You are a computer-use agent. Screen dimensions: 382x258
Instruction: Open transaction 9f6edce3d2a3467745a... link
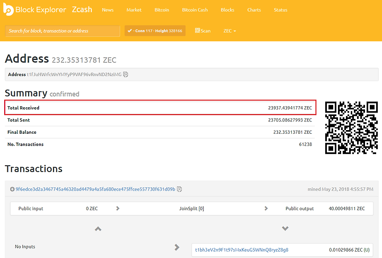coord(95,189)
